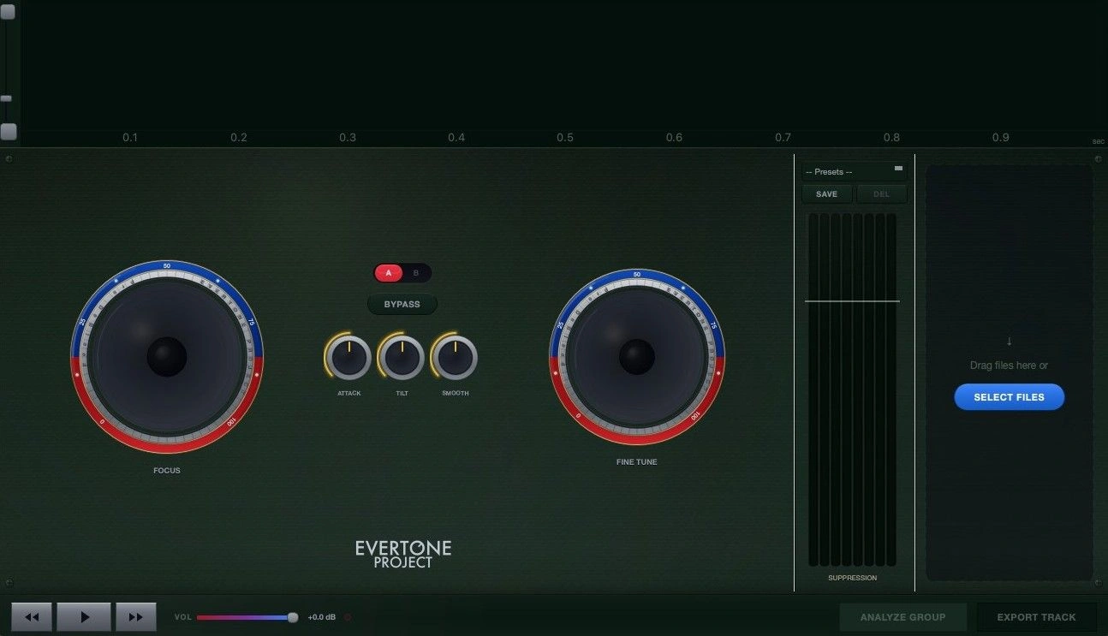Toggle the Bypass button
1108x636 pixels.
coord(402,304)
